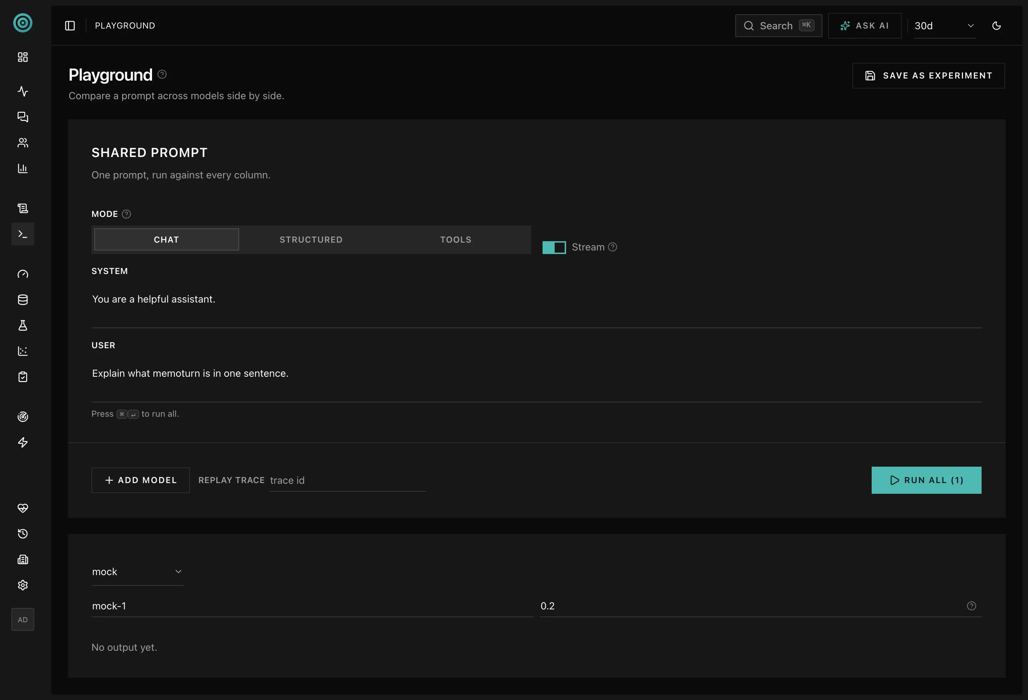Open the database cylinder icon in the sidebar
1028x700 pixels.
tap(22, 300)
